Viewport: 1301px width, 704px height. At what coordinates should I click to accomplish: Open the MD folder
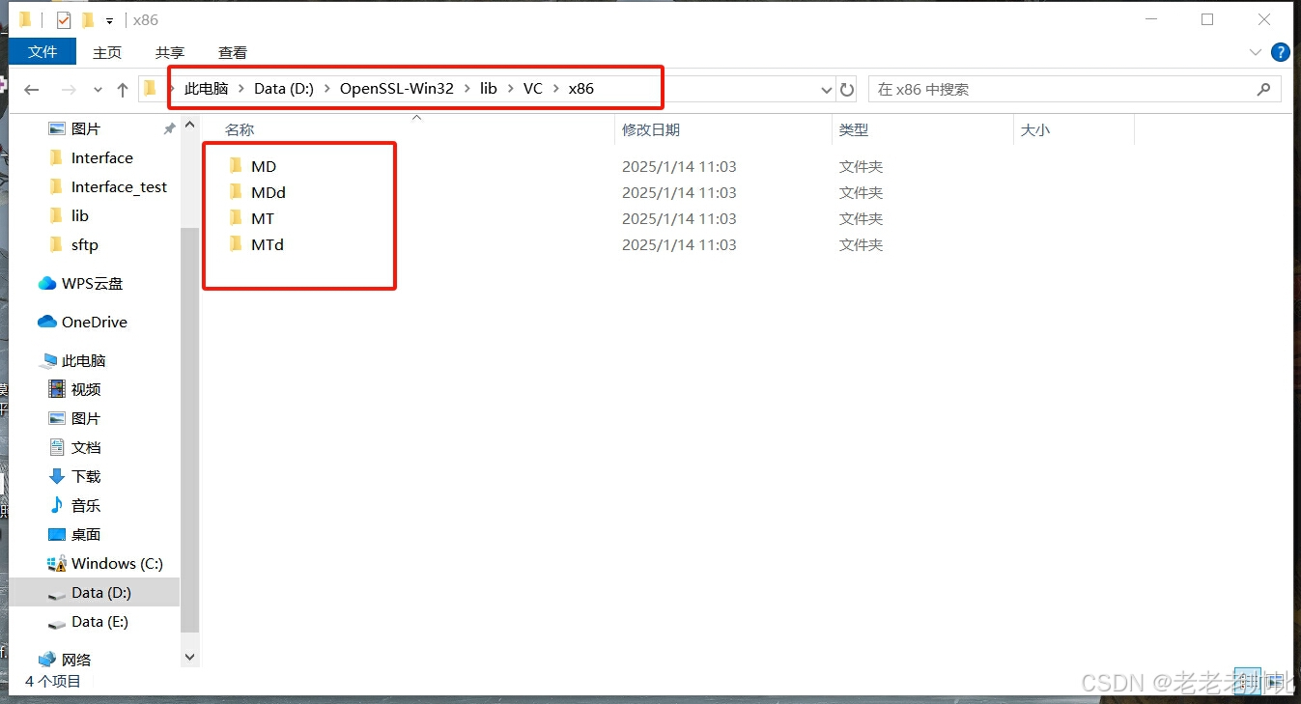pyautogui.click(x=265, y=165)
